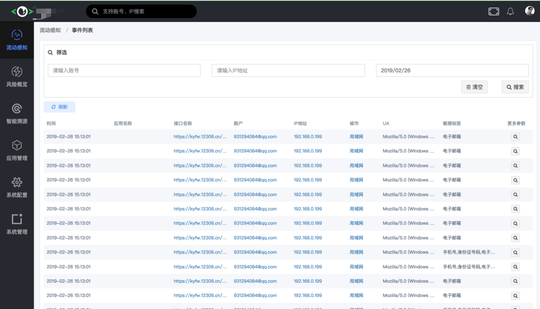The height and width of the screenshot is (309, 540).
Task: Select 事件列表 in the breadcrumb
Action: pyautogui.click(x=82, y=30)
